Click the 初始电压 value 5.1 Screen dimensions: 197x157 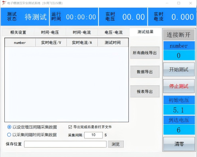(179, 110)
